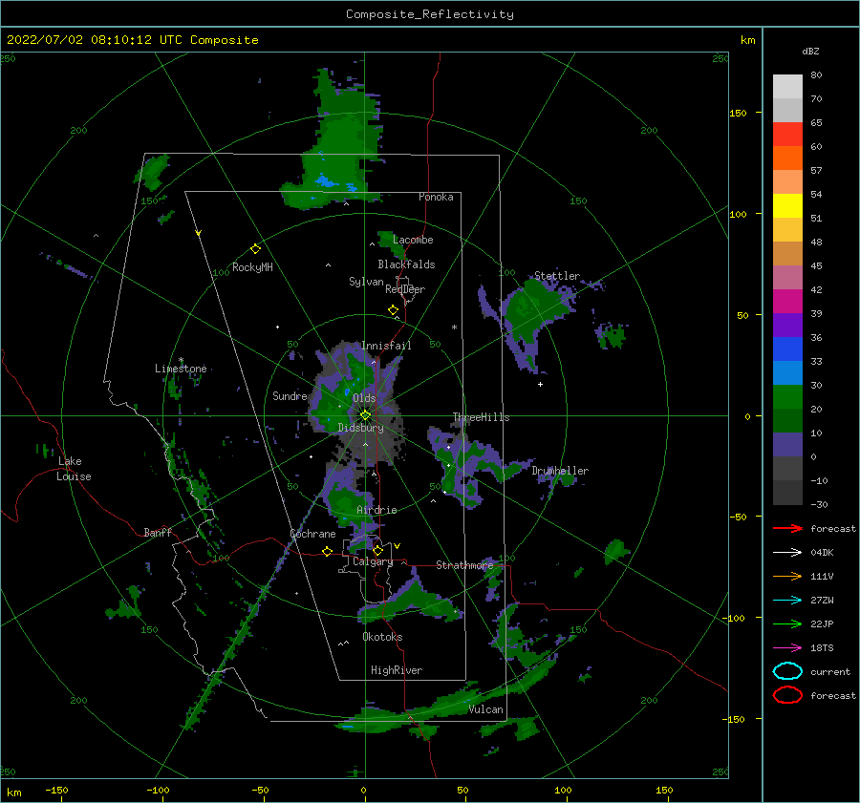Screen dimensions: 860x803
Task: Click the Composite_Reflectivity title text
Action: [x=430, y=14]
